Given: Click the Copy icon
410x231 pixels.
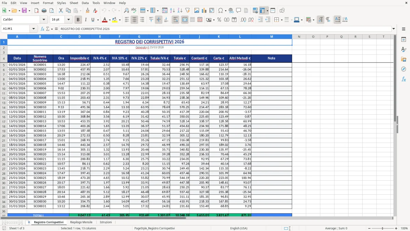Looking at the screenshot, I should tap(68, 11).
